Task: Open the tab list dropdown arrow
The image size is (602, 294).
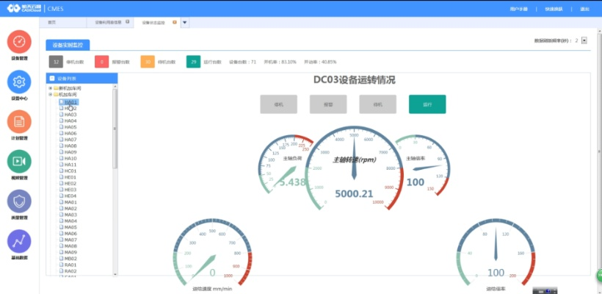Action: click(x=185, y=22)
